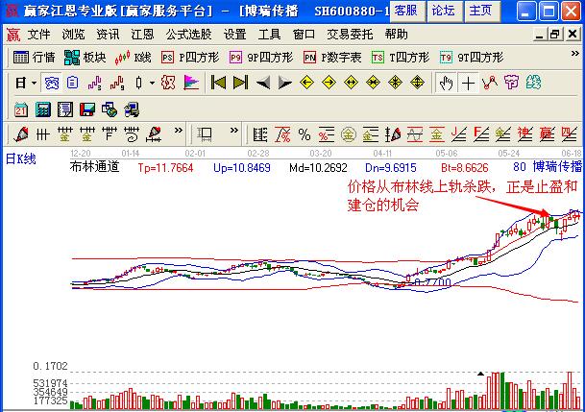
Task: Toggle the highlighted phone icon beside 日 period
Action: tap(52, 83)
